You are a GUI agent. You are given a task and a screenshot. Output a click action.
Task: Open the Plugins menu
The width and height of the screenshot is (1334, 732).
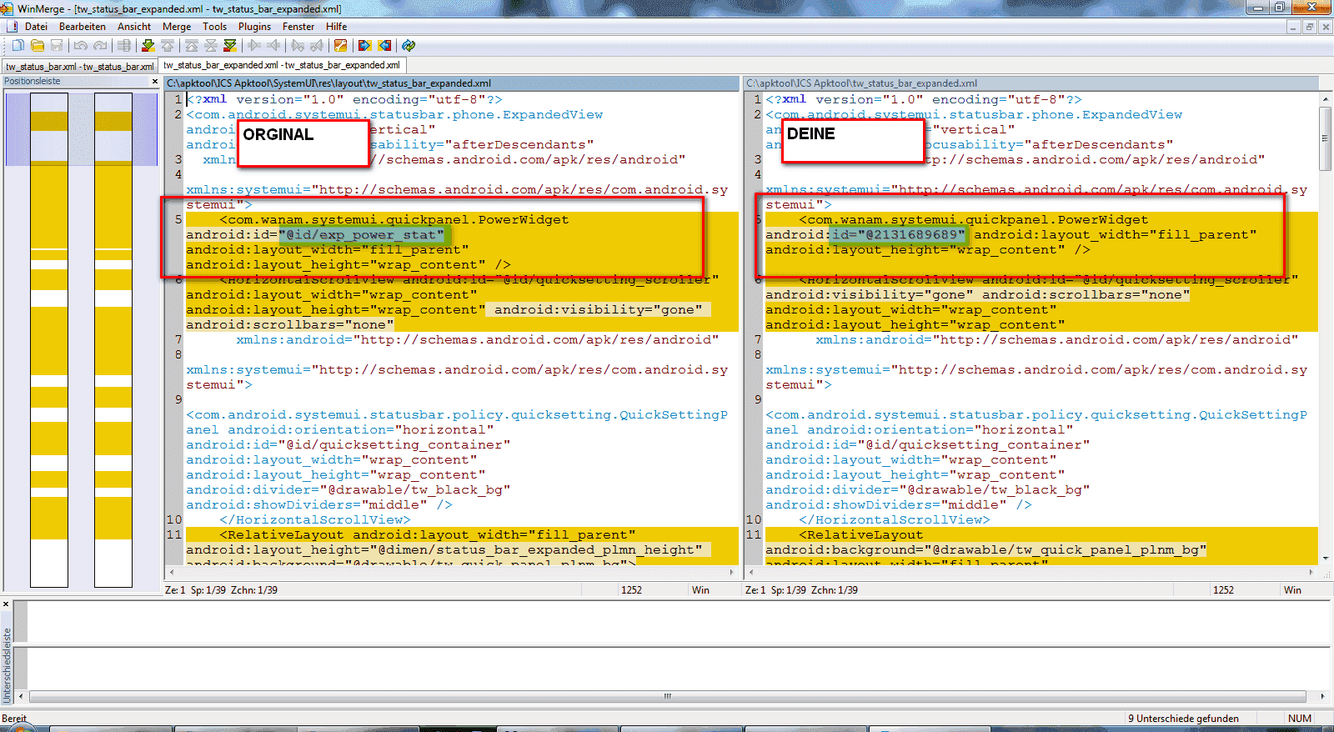[x=254, y=27]
